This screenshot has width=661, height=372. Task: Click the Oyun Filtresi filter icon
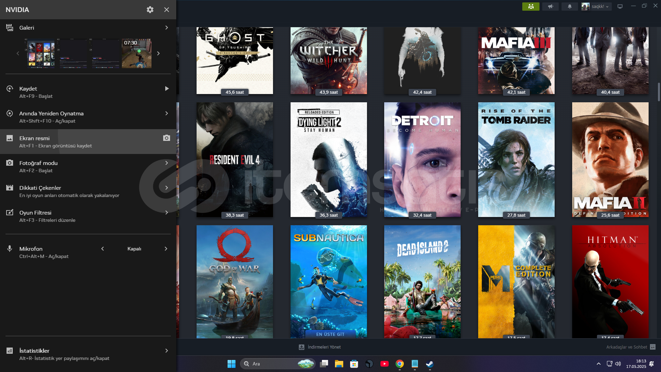pyautogui.click(x=10, y=212)
